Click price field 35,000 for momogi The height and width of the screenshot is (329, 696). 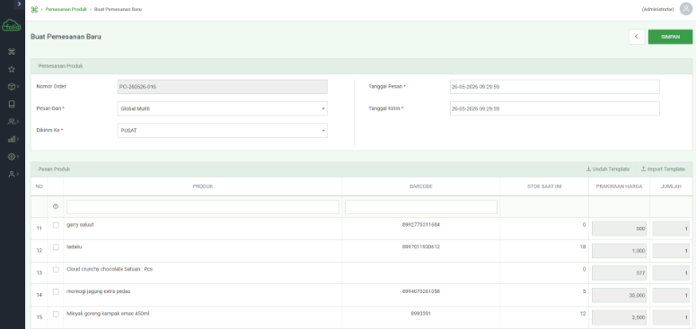coord(619,295)
